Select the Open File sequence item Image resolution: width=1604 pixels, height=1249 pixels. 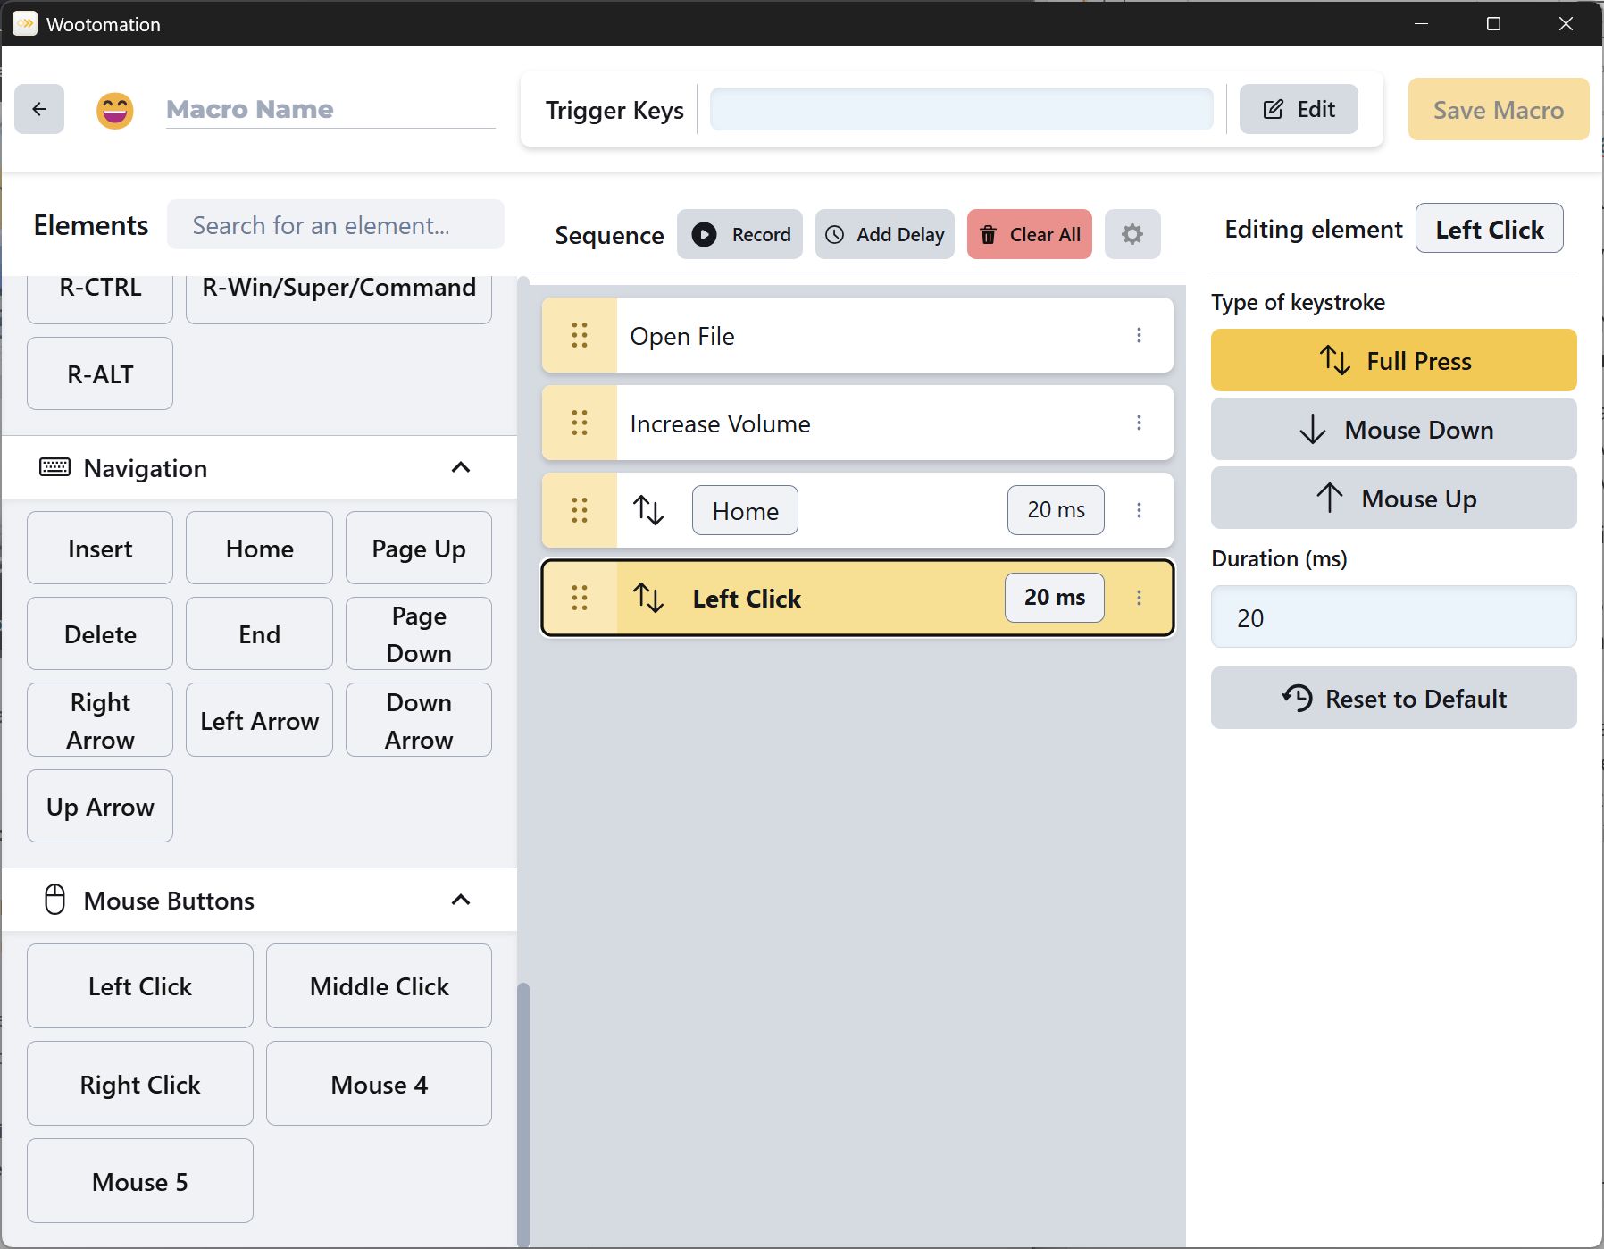(857, 336)
